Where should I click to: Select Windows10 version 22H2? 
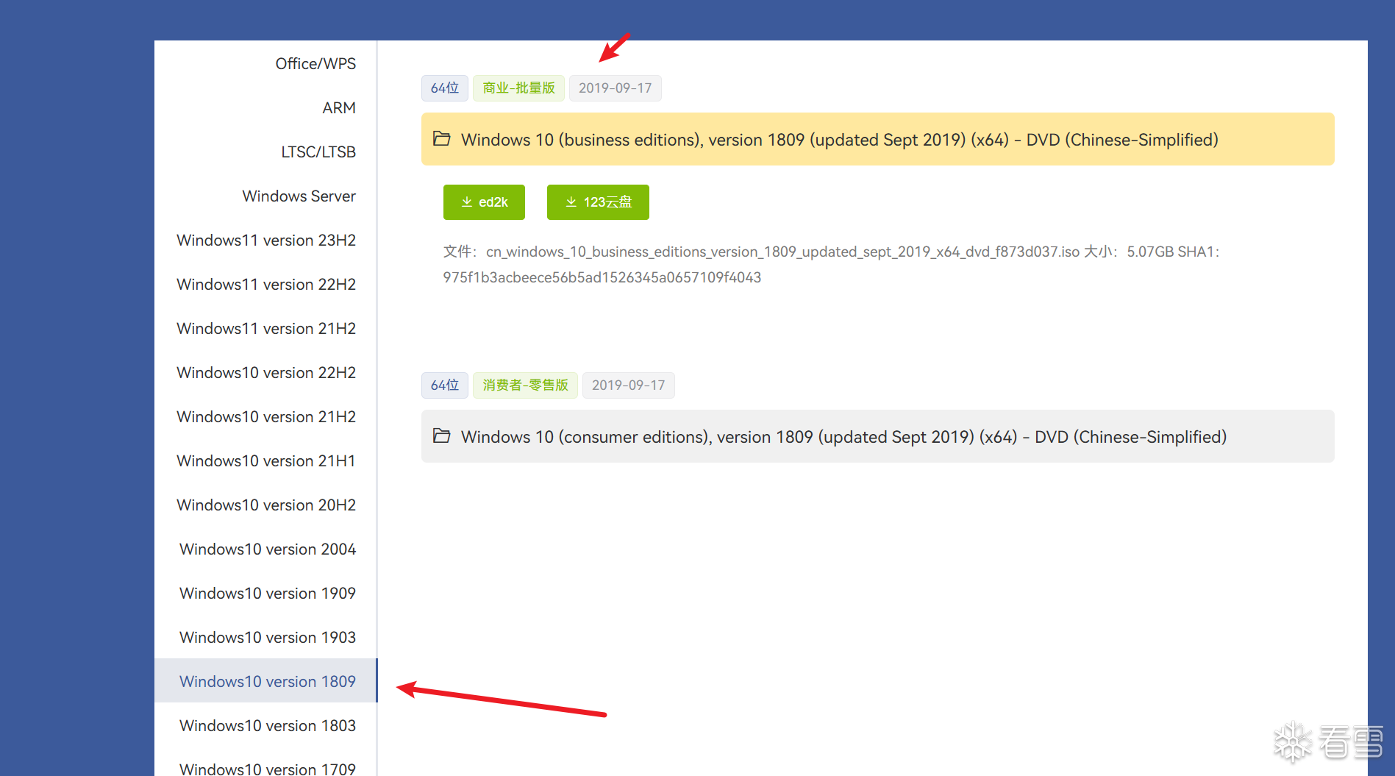[x=265, y=373]
